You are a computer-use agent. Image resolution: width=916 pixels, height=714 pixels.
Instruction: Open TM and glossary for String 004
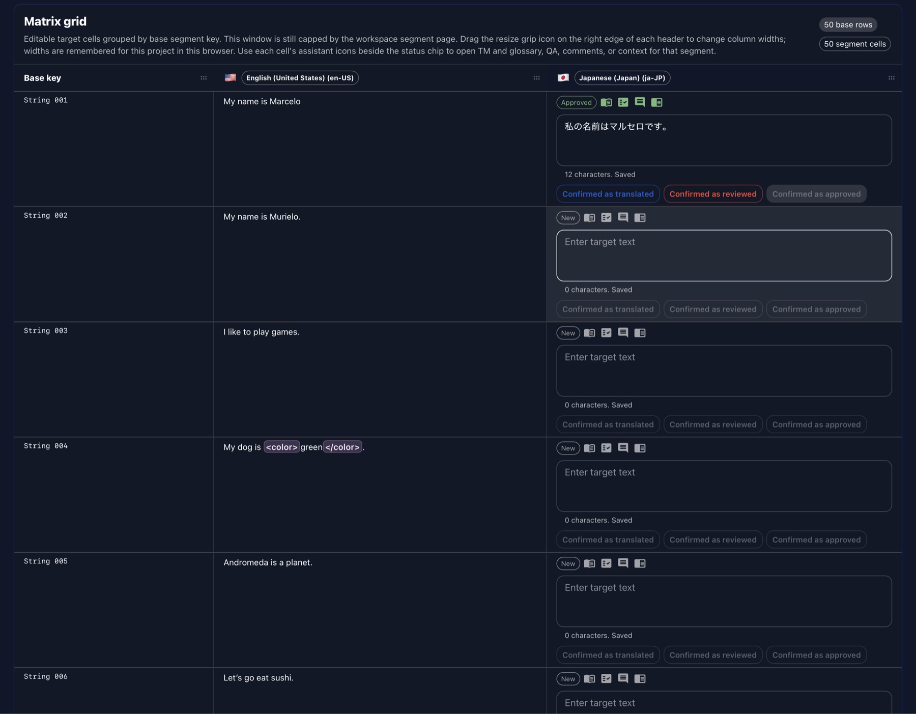click(x=589, y=448)
